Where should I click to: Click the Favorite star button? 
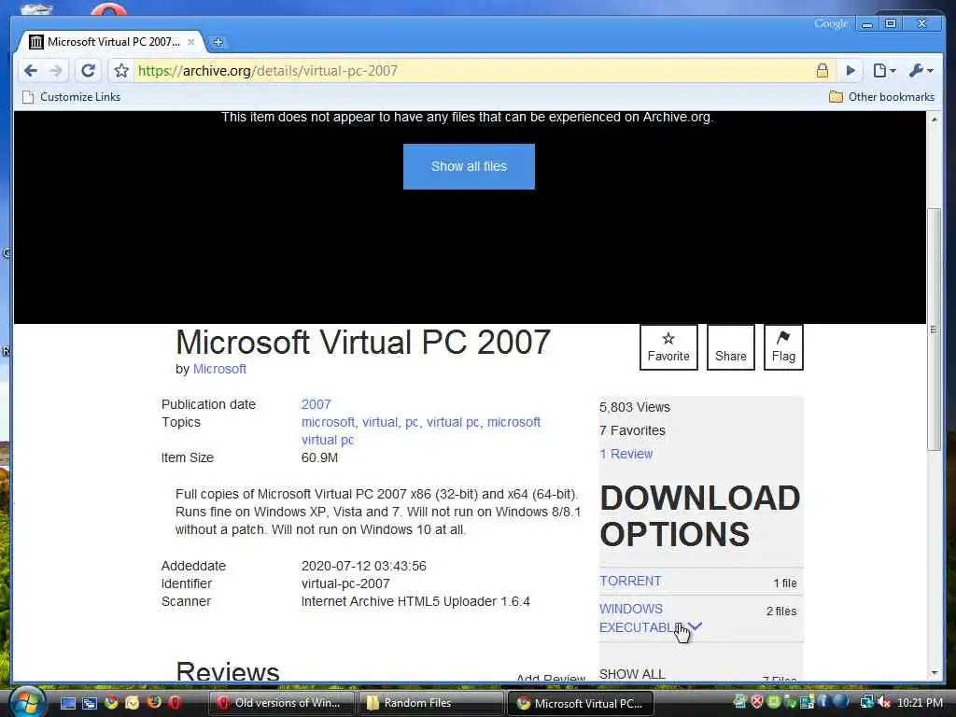tap(668, 347)
